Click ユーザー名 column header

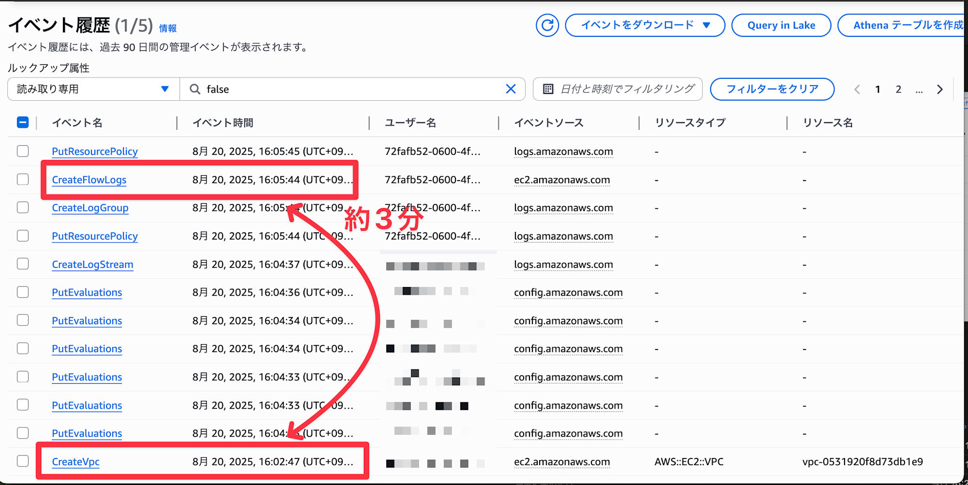(x=410, y=123)
